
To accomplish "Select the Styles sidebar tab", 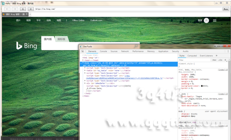I will [x=182, y=56].
